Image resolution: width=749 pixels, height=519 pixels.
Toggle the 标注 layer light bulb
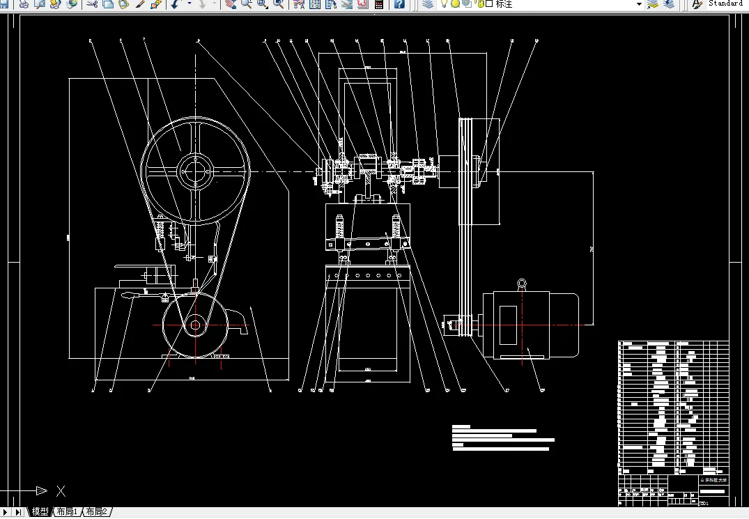pyautogui.click(x=445, y=3)
